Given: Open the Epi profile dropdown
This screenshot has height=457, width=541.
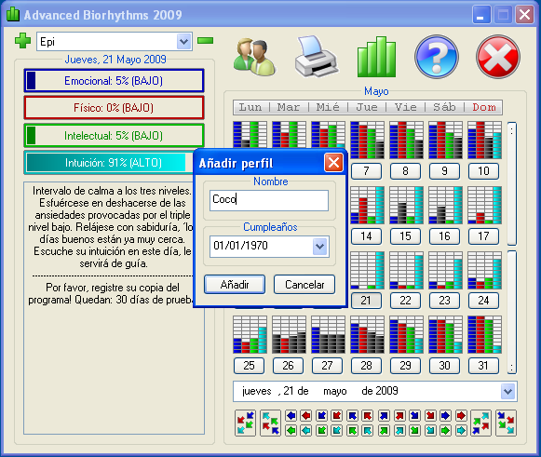Looking at the screenshot, I should click(x=183, y=42).
